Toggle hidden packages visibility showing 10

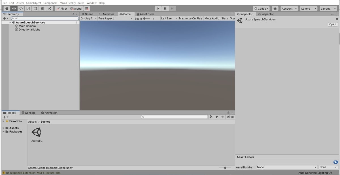click(x=230, y=117)
